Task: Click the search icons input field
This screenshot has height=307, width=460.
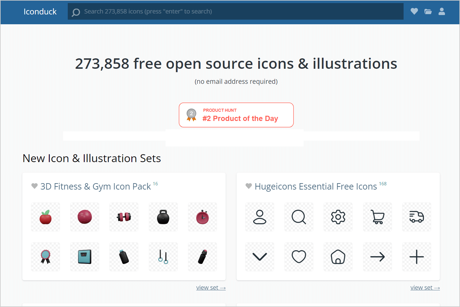Action: click(x=236, y=11)
